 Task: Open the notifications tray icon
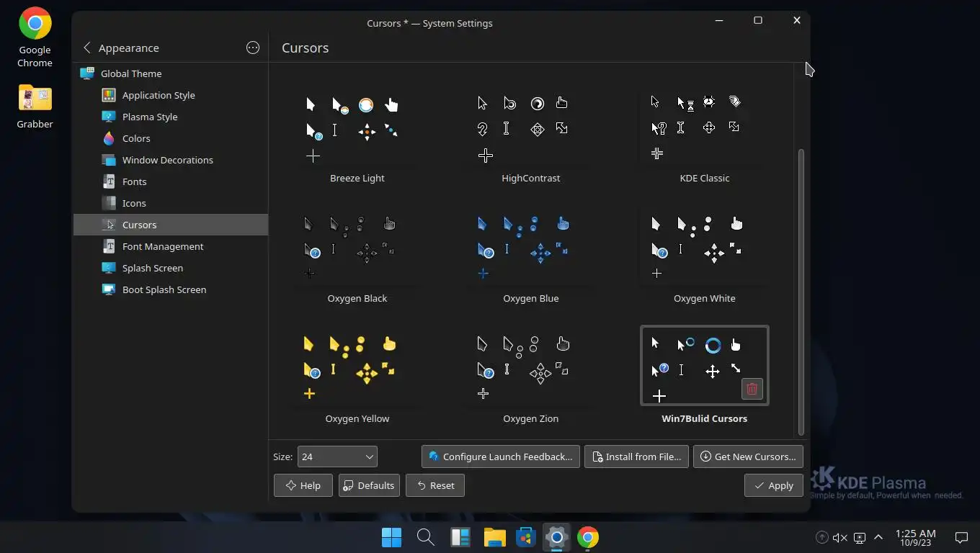[961, 537]
